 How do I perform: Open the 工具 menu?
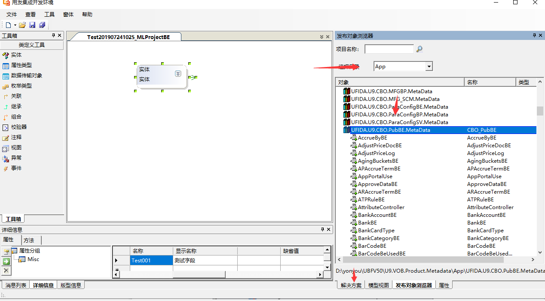49,15
